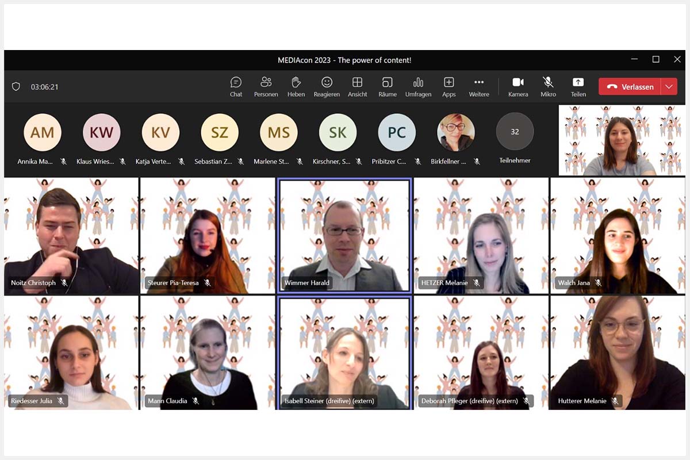Click the shield security icon
The image size is (690, 460).
16,87
